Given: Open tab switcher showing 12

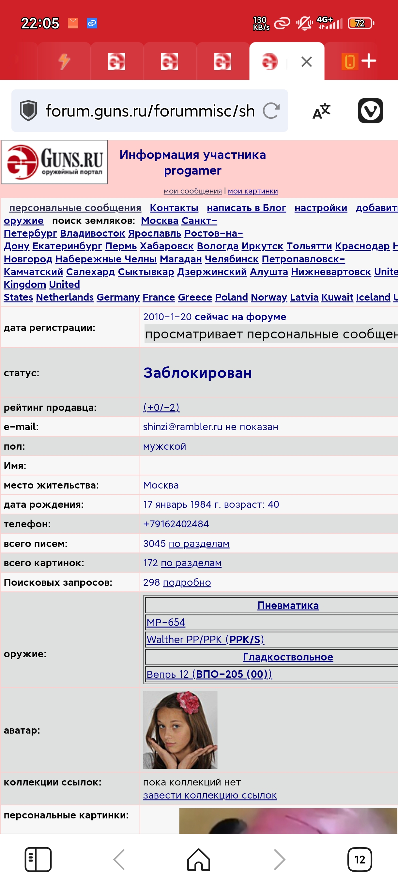Looking at the screenshot, I should point(360,860).
